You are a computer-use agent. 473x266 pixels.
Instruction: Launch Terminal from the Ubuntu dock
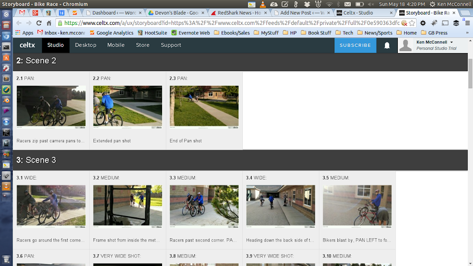(x=6, y=47)
